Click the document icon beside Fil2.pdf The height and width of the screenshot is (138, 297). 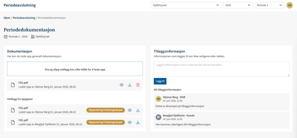pyautogui.click(x=13, y=122)
